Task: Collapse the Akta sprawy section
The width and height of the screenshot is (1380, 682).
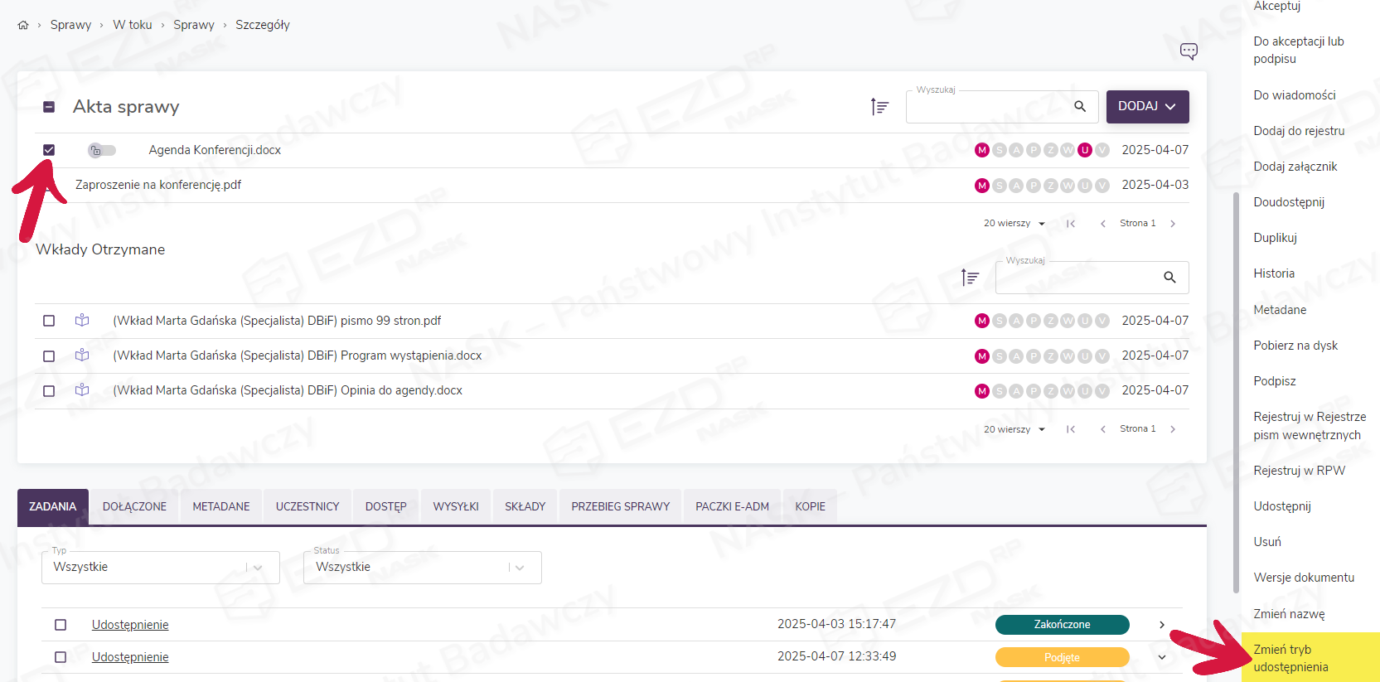Action: tap(49, 107)
